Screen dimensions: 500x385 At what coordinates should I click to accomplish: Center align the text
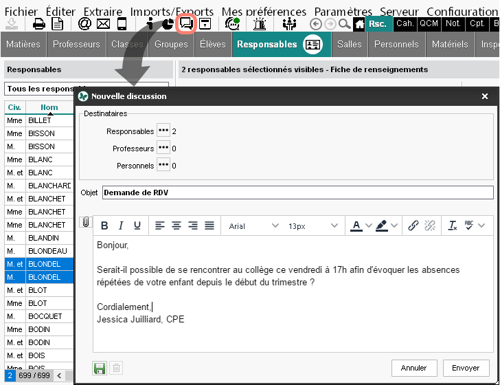click(177, 225)
